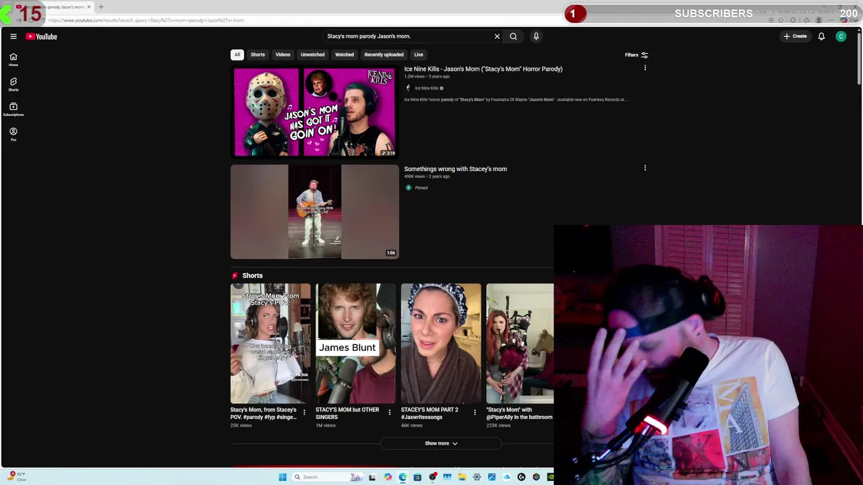Open Subscriptions in the sidebar
Screen dimensions: 863x485
click(x=13, y=109)
